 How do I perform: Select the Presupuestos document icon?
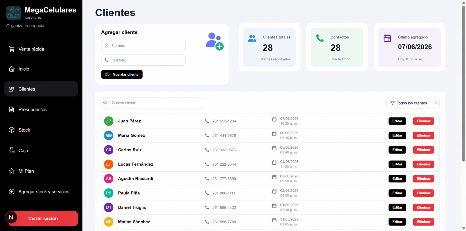pos(12,109)
